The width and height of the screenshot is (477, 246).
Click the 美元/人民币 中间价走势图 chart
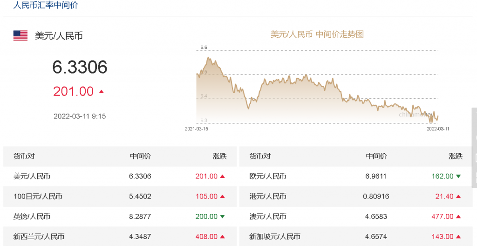(x=317, y=89)
